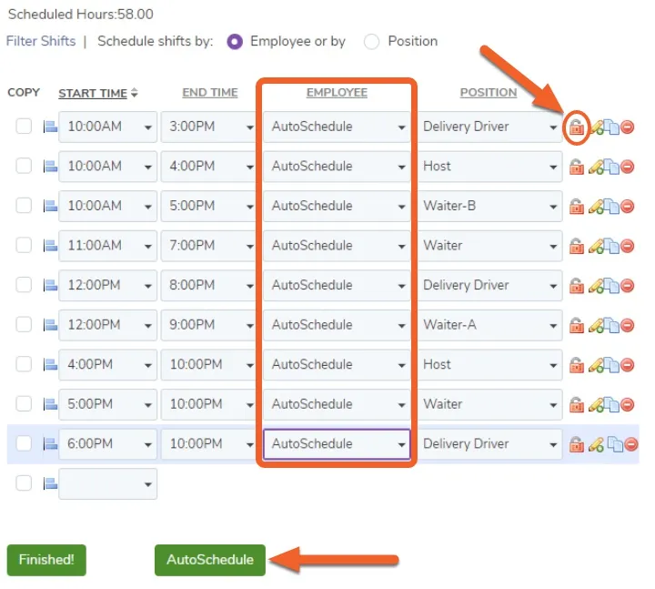Screen dimensions: 655x589
Task: Click the pencil icon on the 4:00PM–10:00PM Host row
Action: pyautogui.click(x=596, y=365)
